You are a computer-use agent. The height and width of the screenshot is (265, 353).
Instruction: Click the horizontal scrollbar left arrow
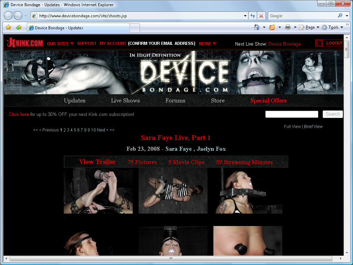click(x=6, y=258)
